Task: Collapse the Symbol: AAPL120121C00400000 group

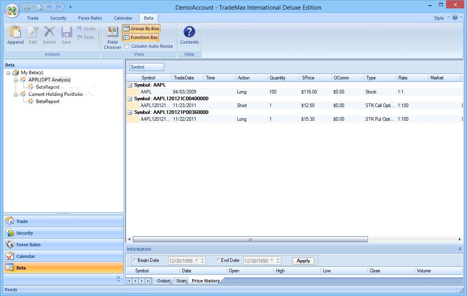Action: [130, 99]
